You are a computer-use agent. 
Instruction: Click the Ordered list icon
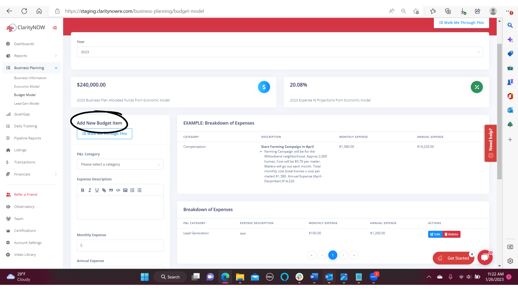[132, 190]
